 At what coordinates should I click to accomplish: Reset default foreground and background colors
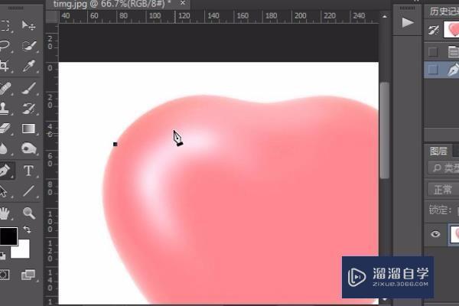click(2, 256)
